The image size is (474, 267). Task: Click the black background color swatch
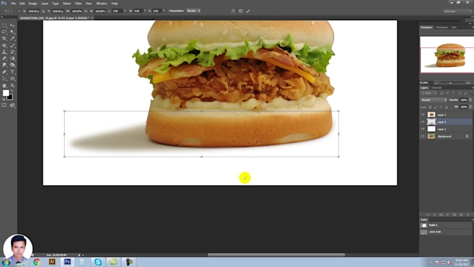click(x=10, y=98)
